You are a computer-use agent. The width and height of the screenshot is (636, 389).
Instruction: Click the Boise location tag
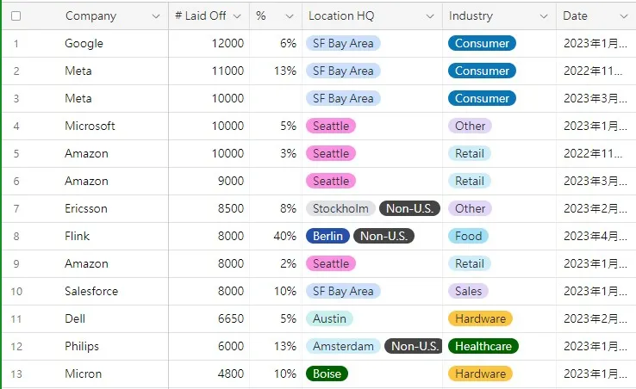327,374
